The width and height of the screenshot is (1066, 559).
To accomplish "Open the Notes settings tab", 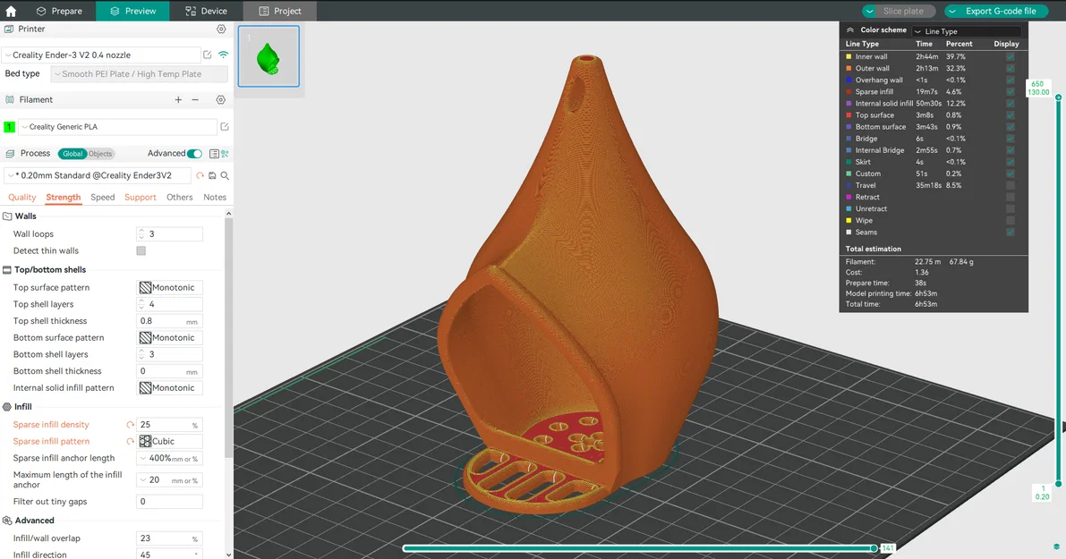I will 215,198.
